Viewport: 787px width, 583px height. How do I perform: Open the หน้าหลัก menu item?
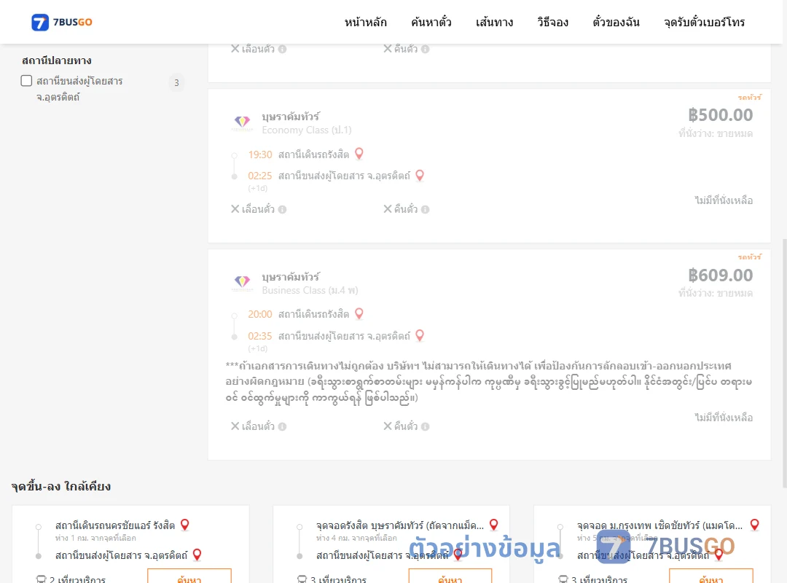click(365, 22)
